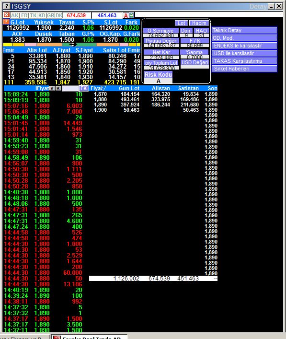The width and height of the screenshot is (286, 339).
Task: Sort by the Fiyat column header
Action: pos(98,88)
